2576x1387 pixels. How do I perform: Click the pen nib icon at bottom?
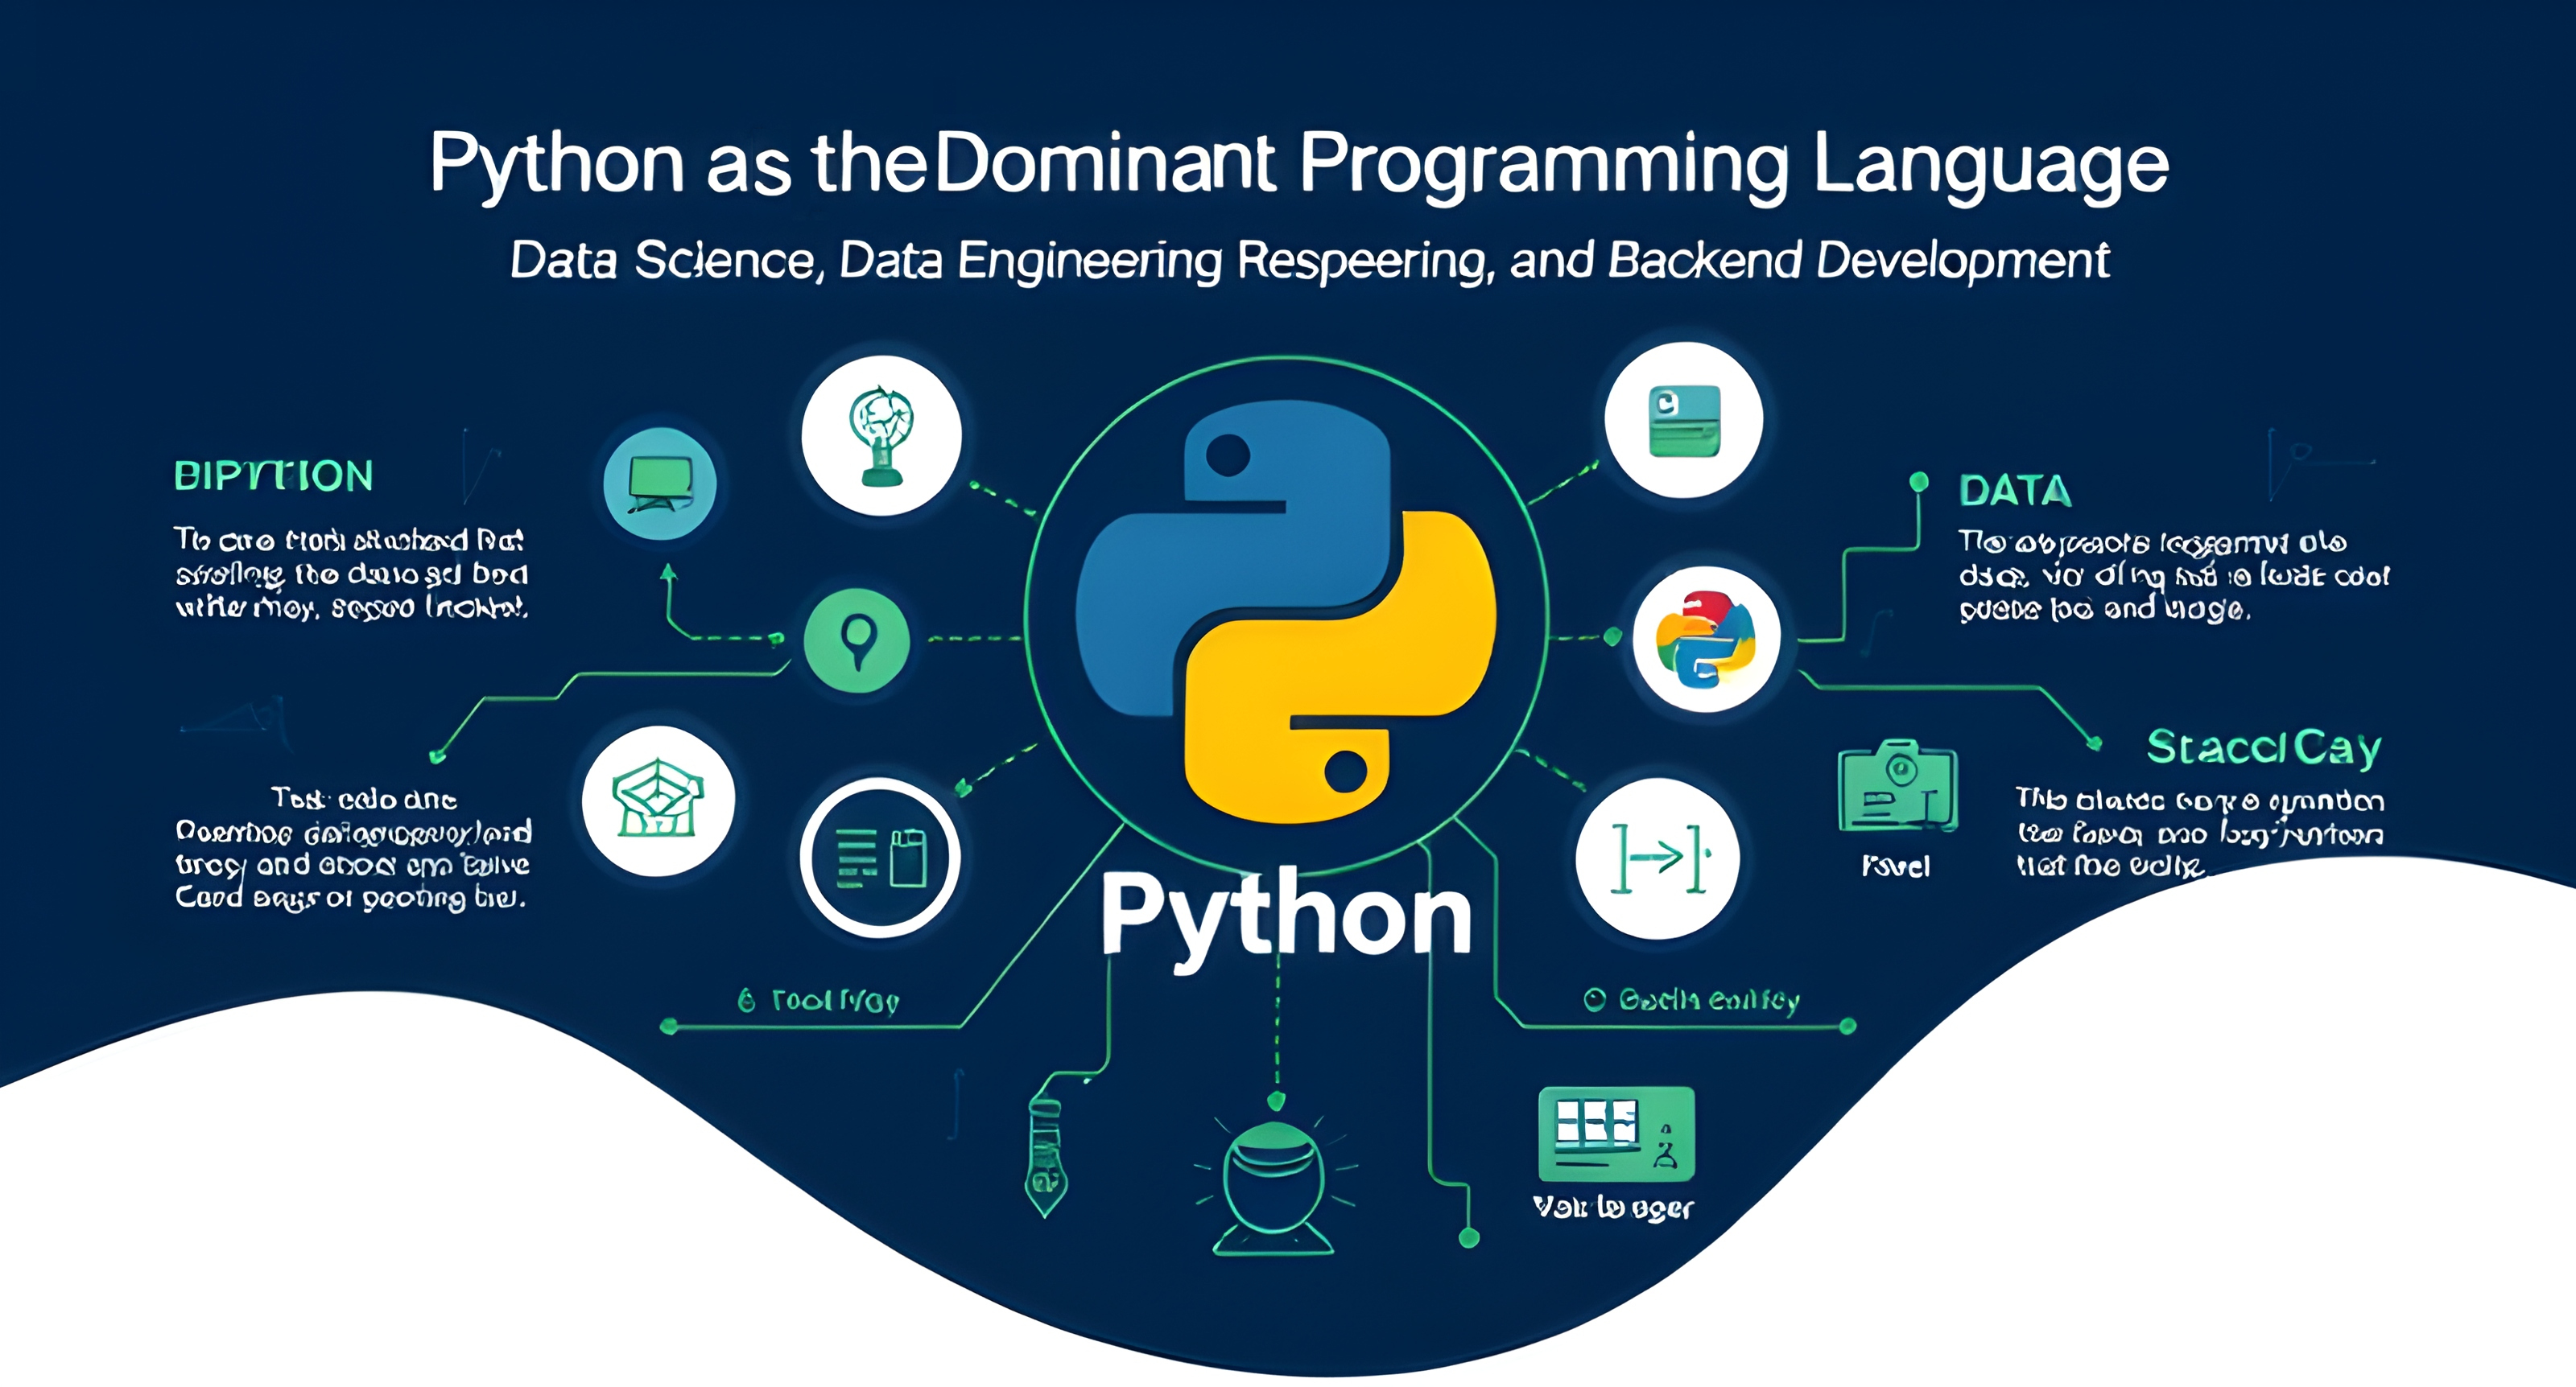pos(1046,1157)
